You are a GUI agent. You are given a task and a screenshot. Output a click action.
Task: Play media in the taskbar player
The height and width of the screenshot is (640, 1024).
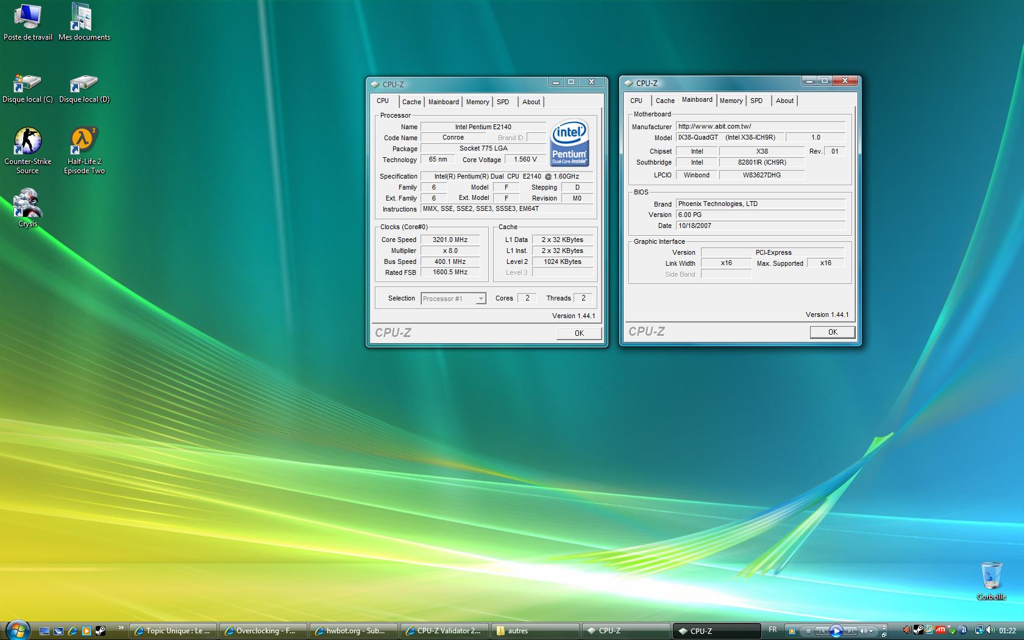click(x=836, y=631)
